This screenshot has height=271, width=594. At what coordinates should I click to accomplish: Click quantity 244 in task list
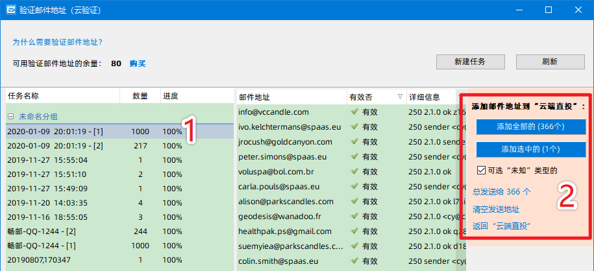140,231
